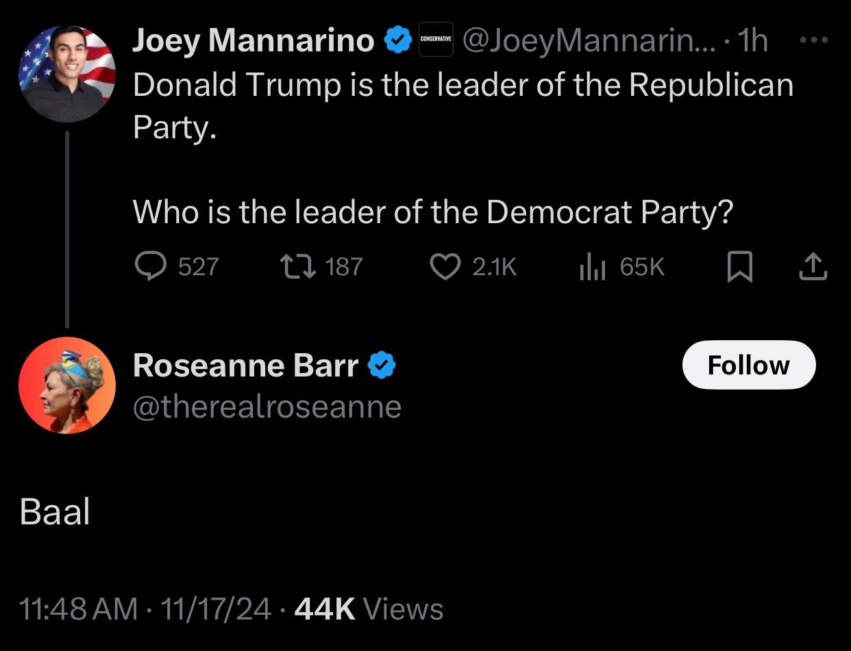The width and height of the screenshot is (851, 651).
Task: Bookmark Joey Mannarino's tweet
Action: click(x=739, y=267)
